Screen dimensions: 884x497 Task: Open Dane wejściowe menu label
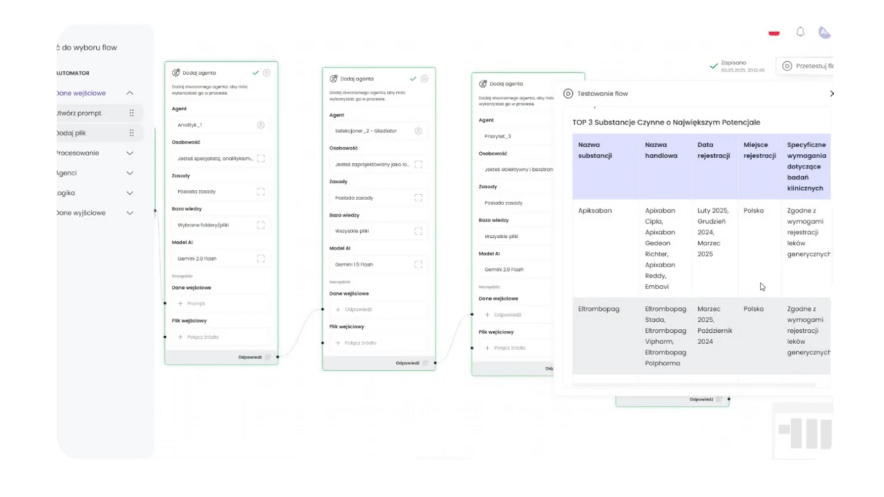[x=81, y=93]
